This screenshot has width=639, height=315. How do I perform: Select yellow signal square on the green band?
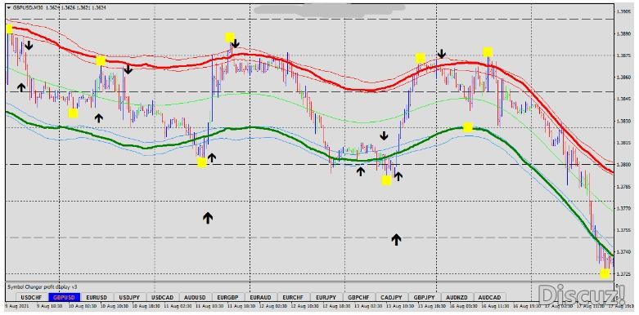click(x=468, y=127)
